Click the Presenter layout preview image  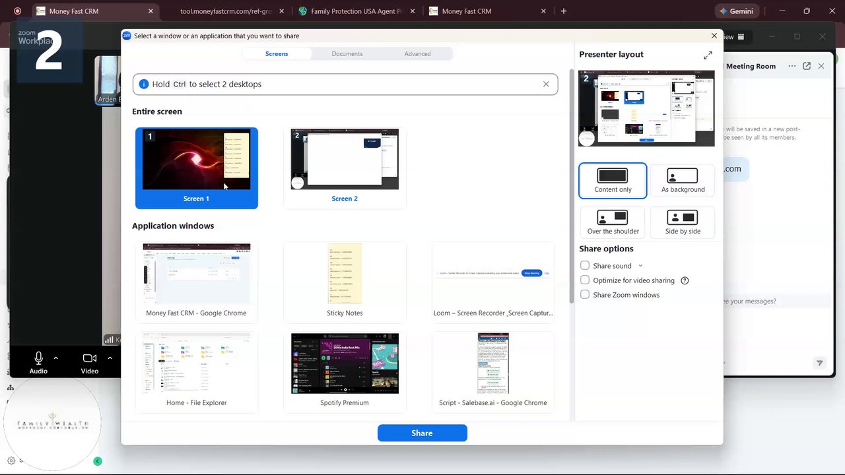pyautogui.click(x=646, y=108)
